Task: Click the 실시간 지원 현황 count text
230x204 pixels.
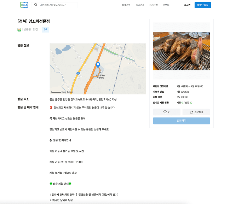Action: tap(184, 103)
